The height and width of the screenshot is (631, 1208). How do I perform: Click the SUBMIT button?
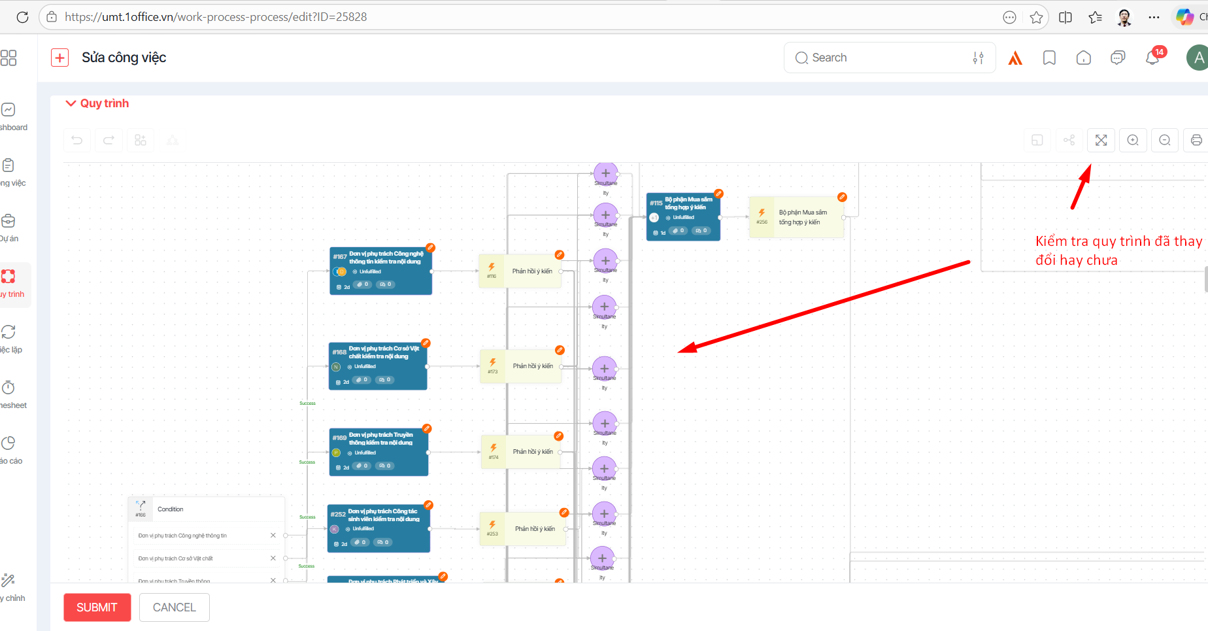coord(97,607)
